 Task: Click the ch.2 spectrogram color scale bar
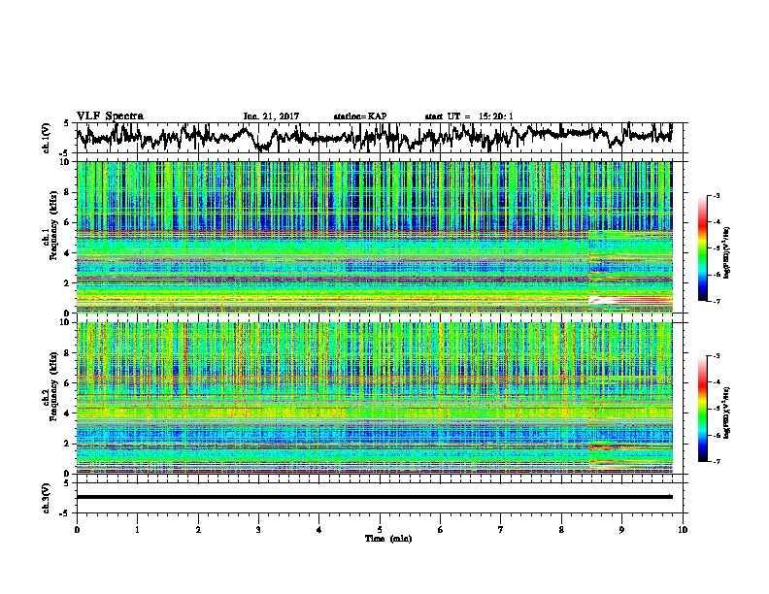point(702,409)
